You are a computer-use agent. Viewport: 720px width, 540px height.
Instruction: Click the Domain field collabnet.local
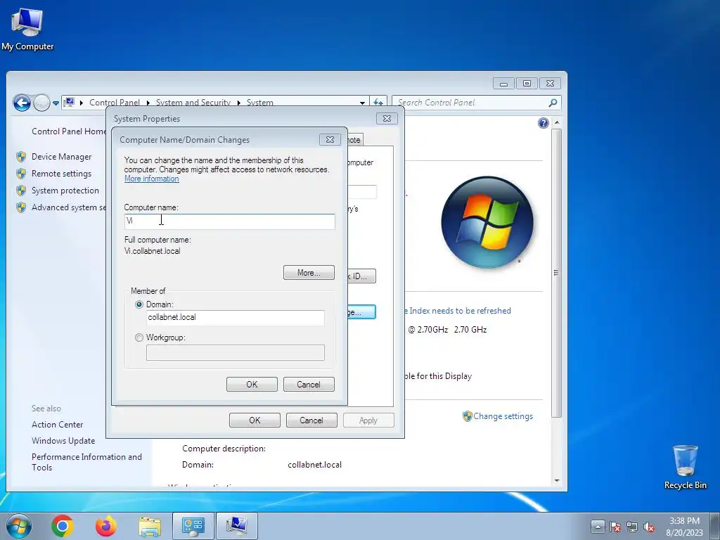(235, 317)
